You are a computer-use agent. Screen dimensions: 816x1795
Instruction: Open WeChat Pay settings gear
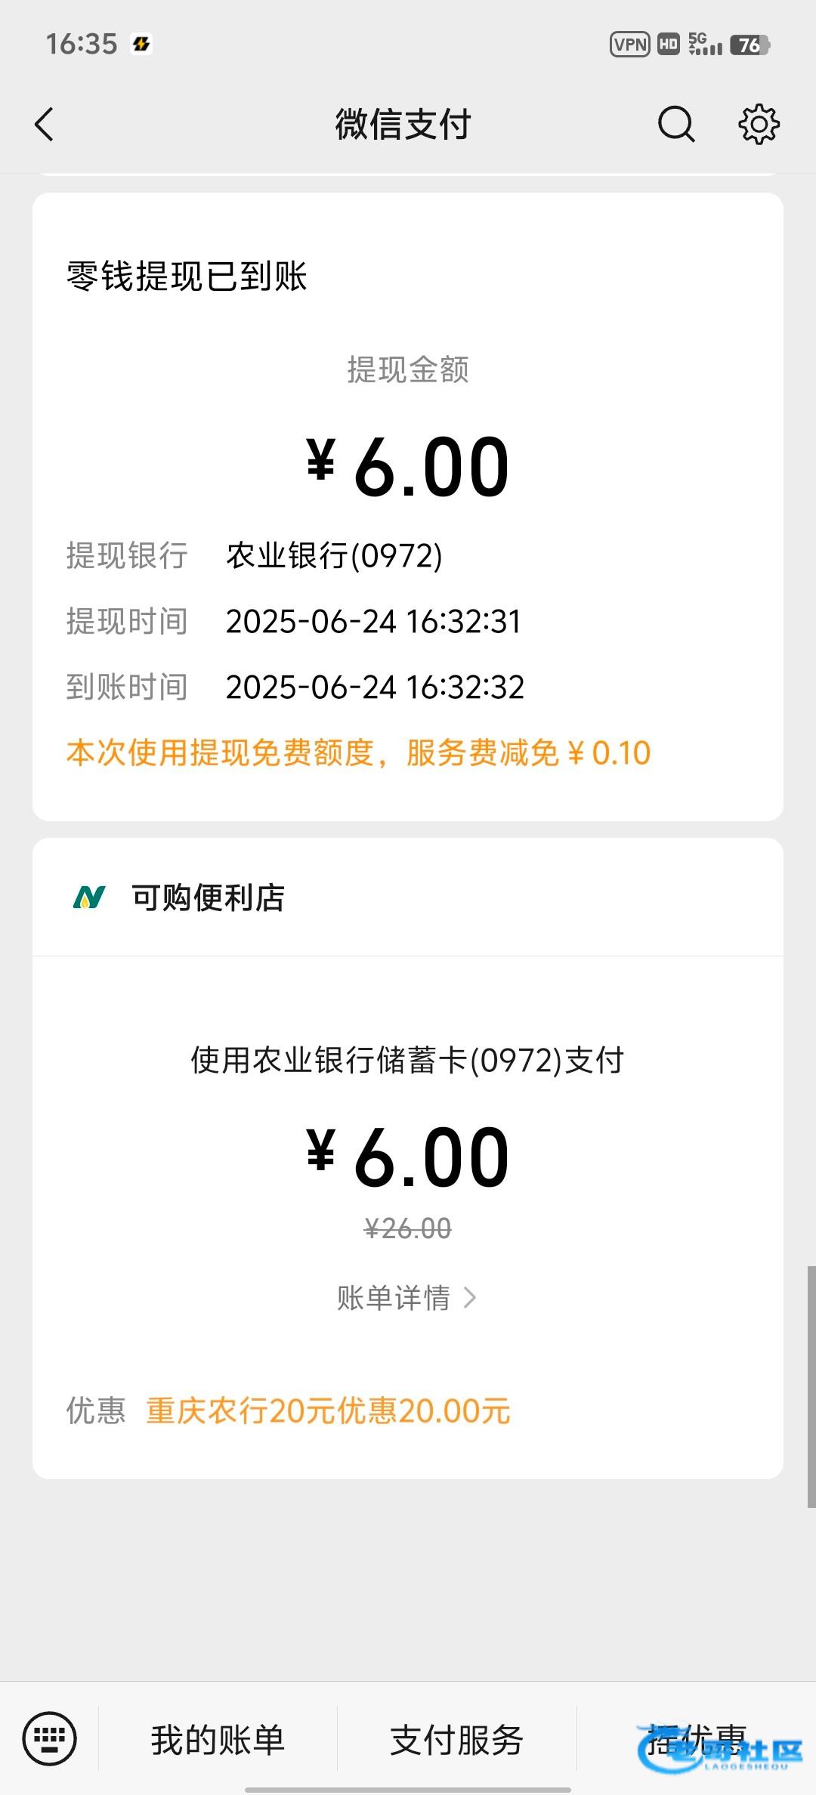point(759,125)
